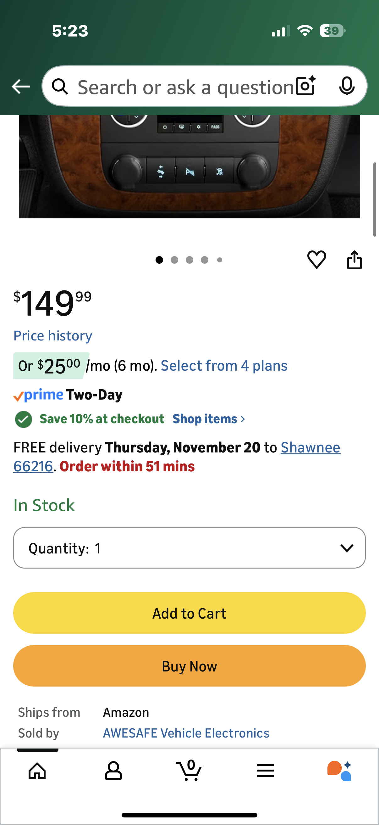The width and height of the screenshot is (379, 825).
Task: Click the page scrollbar indicator
Action: [x=375, y=199]
